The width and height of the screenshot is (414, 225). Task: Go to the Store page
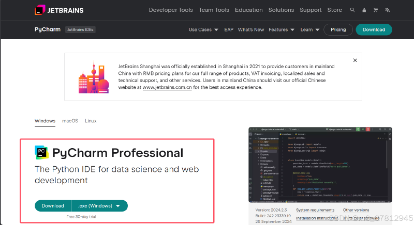tap(334, 10)
